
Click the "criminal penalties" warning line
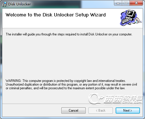click(65, 88)
